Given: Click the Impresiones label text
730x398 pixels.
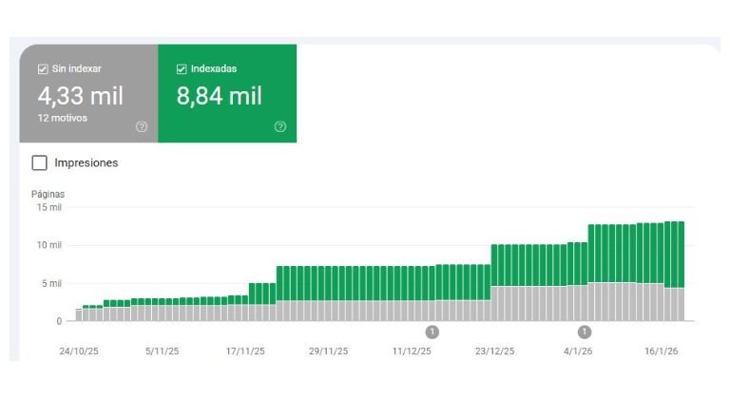Looking at the screenshot, I should tap(86, 162).
